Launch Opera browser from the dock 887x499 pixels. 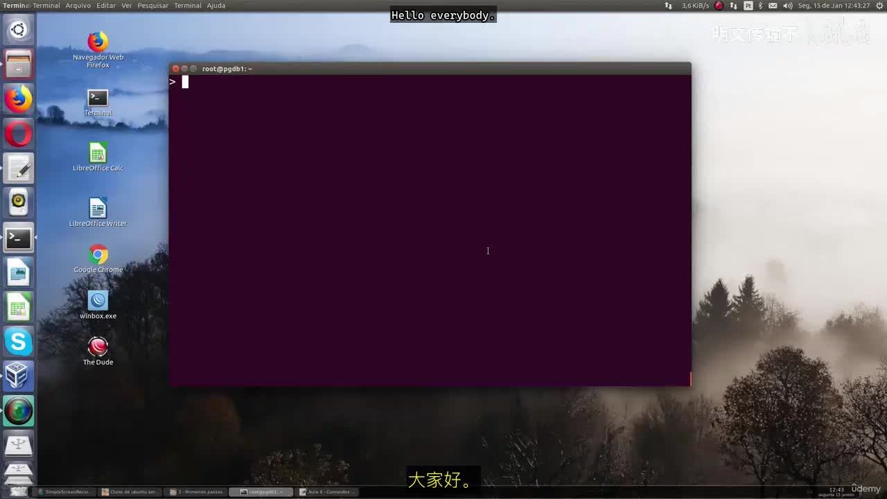click(18, 134)
